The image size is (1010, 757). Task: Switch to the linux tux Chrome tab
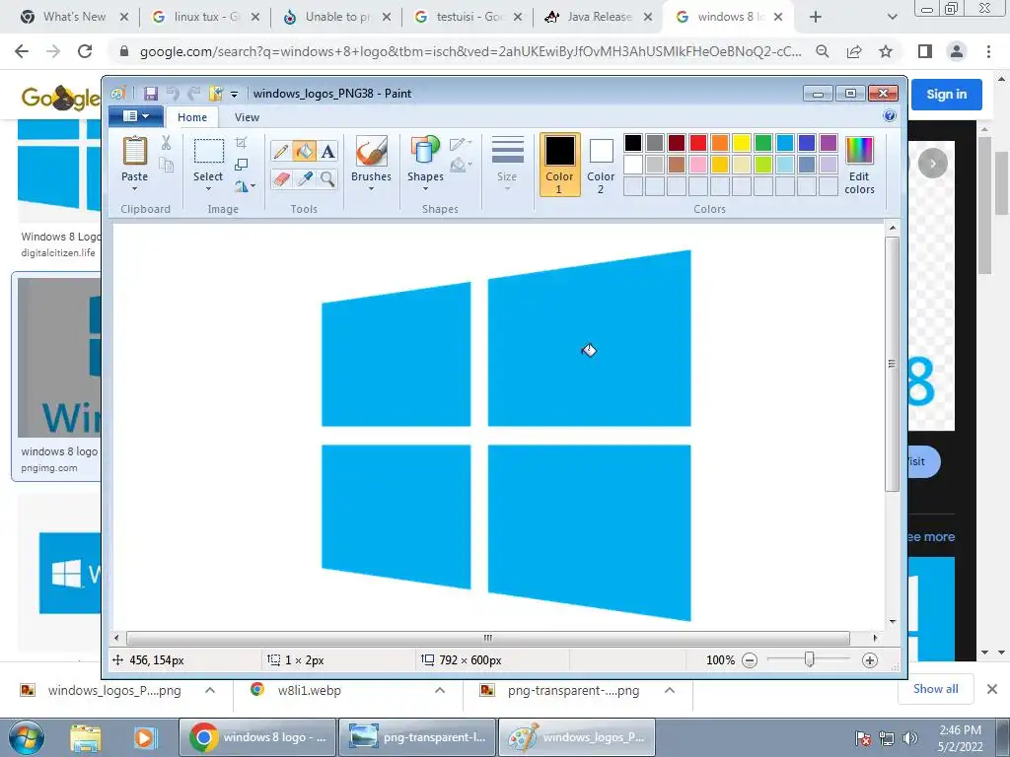pos(205,17)
